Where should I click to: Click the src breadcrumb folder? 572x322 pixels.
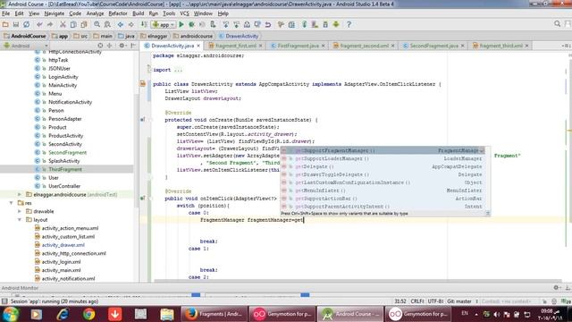(x=80, y=36)
